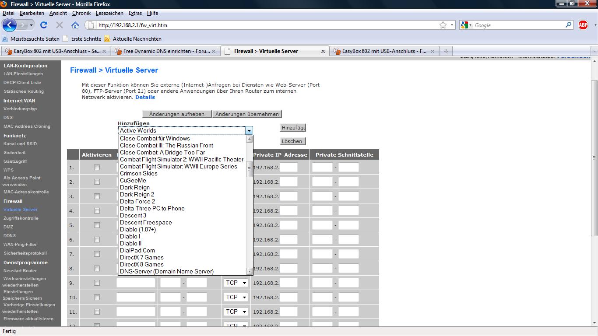Click the Änderungen aufheben button

(x=177, y=114)
